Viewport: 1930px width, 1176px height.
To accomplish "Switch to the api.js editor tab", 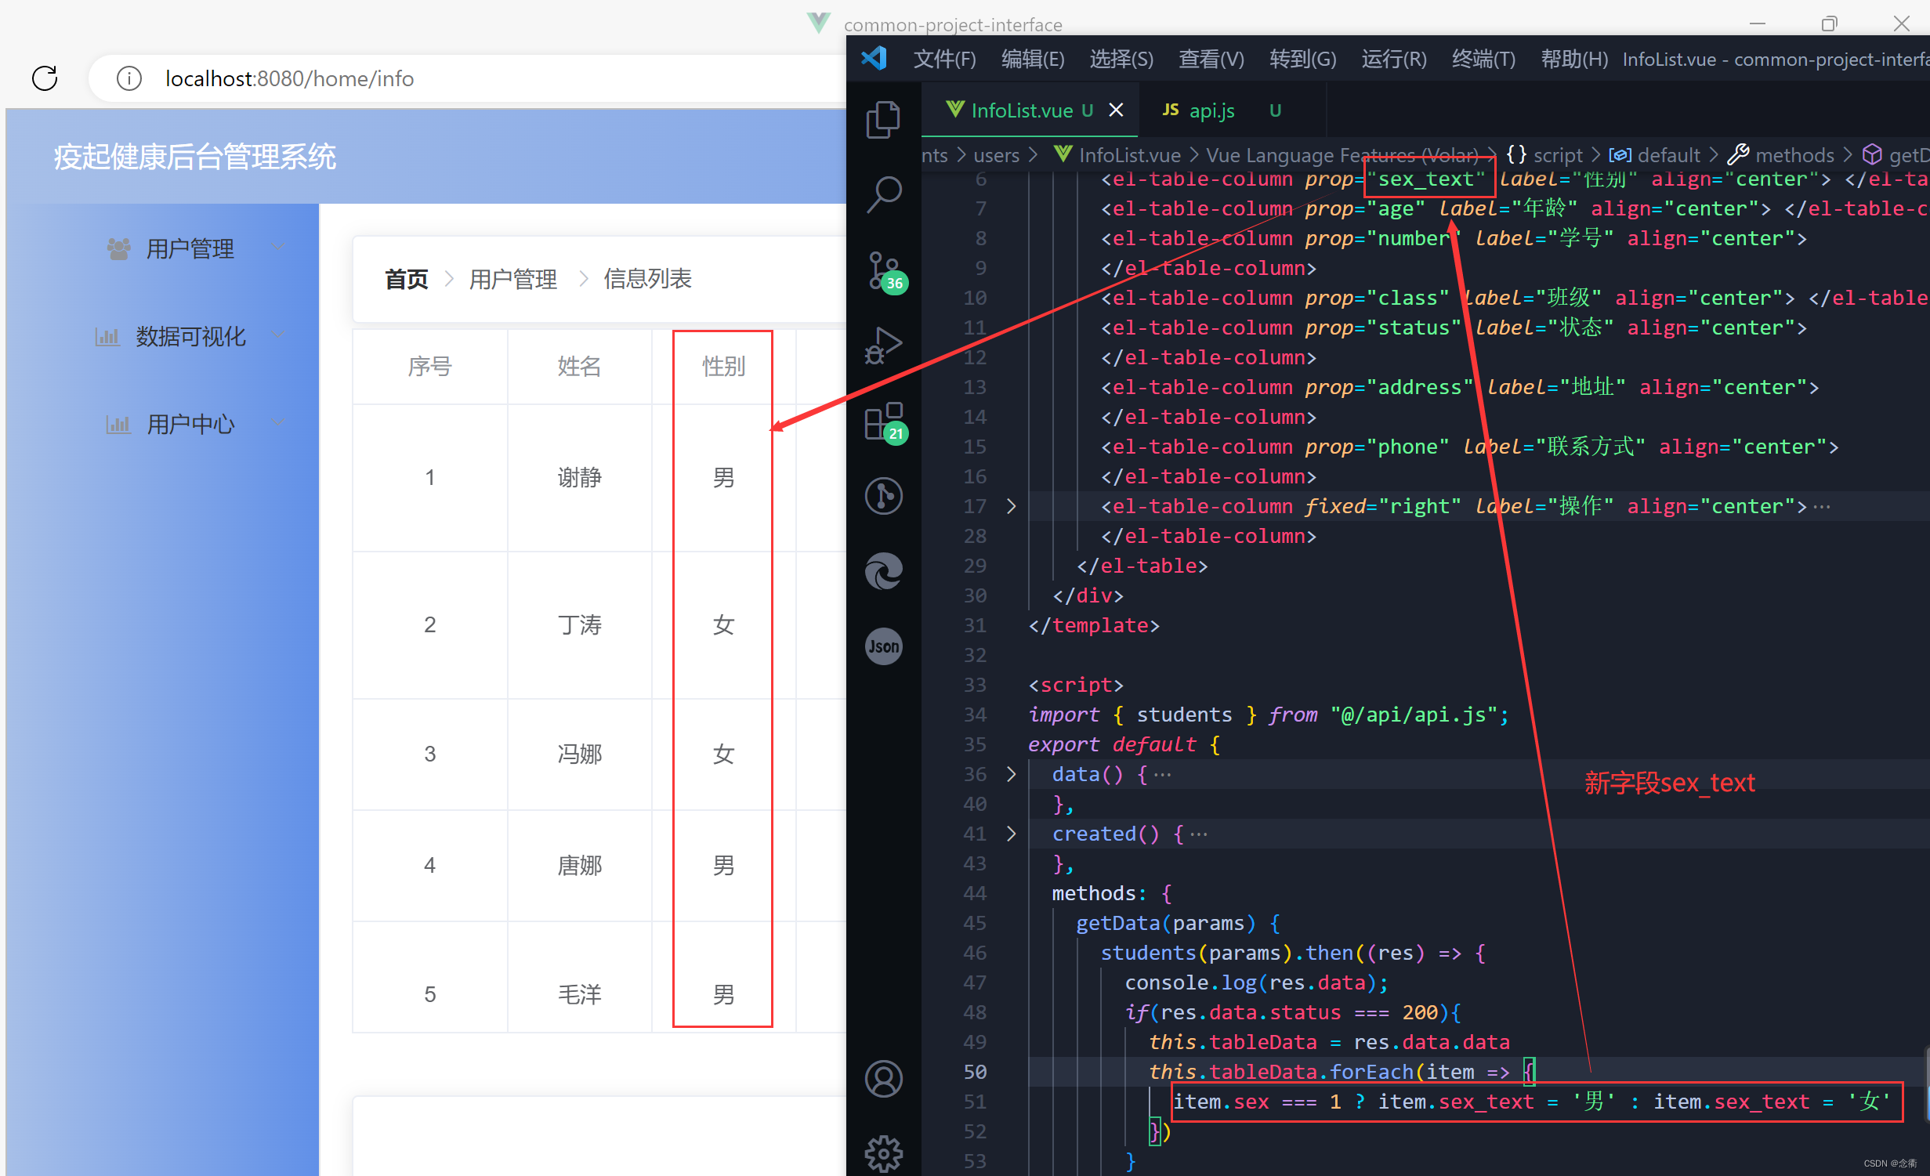I will tap(1211, 110).
